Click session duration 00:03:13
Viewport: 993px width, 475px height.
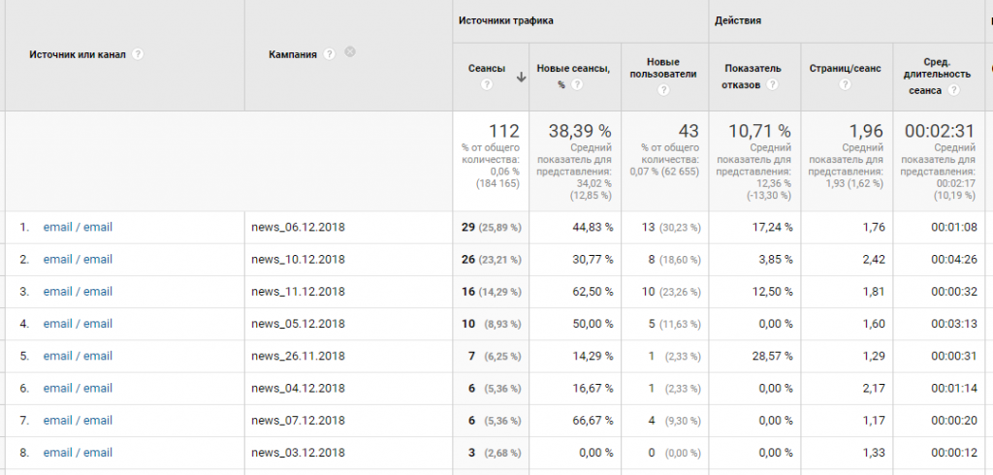point(954,325)
